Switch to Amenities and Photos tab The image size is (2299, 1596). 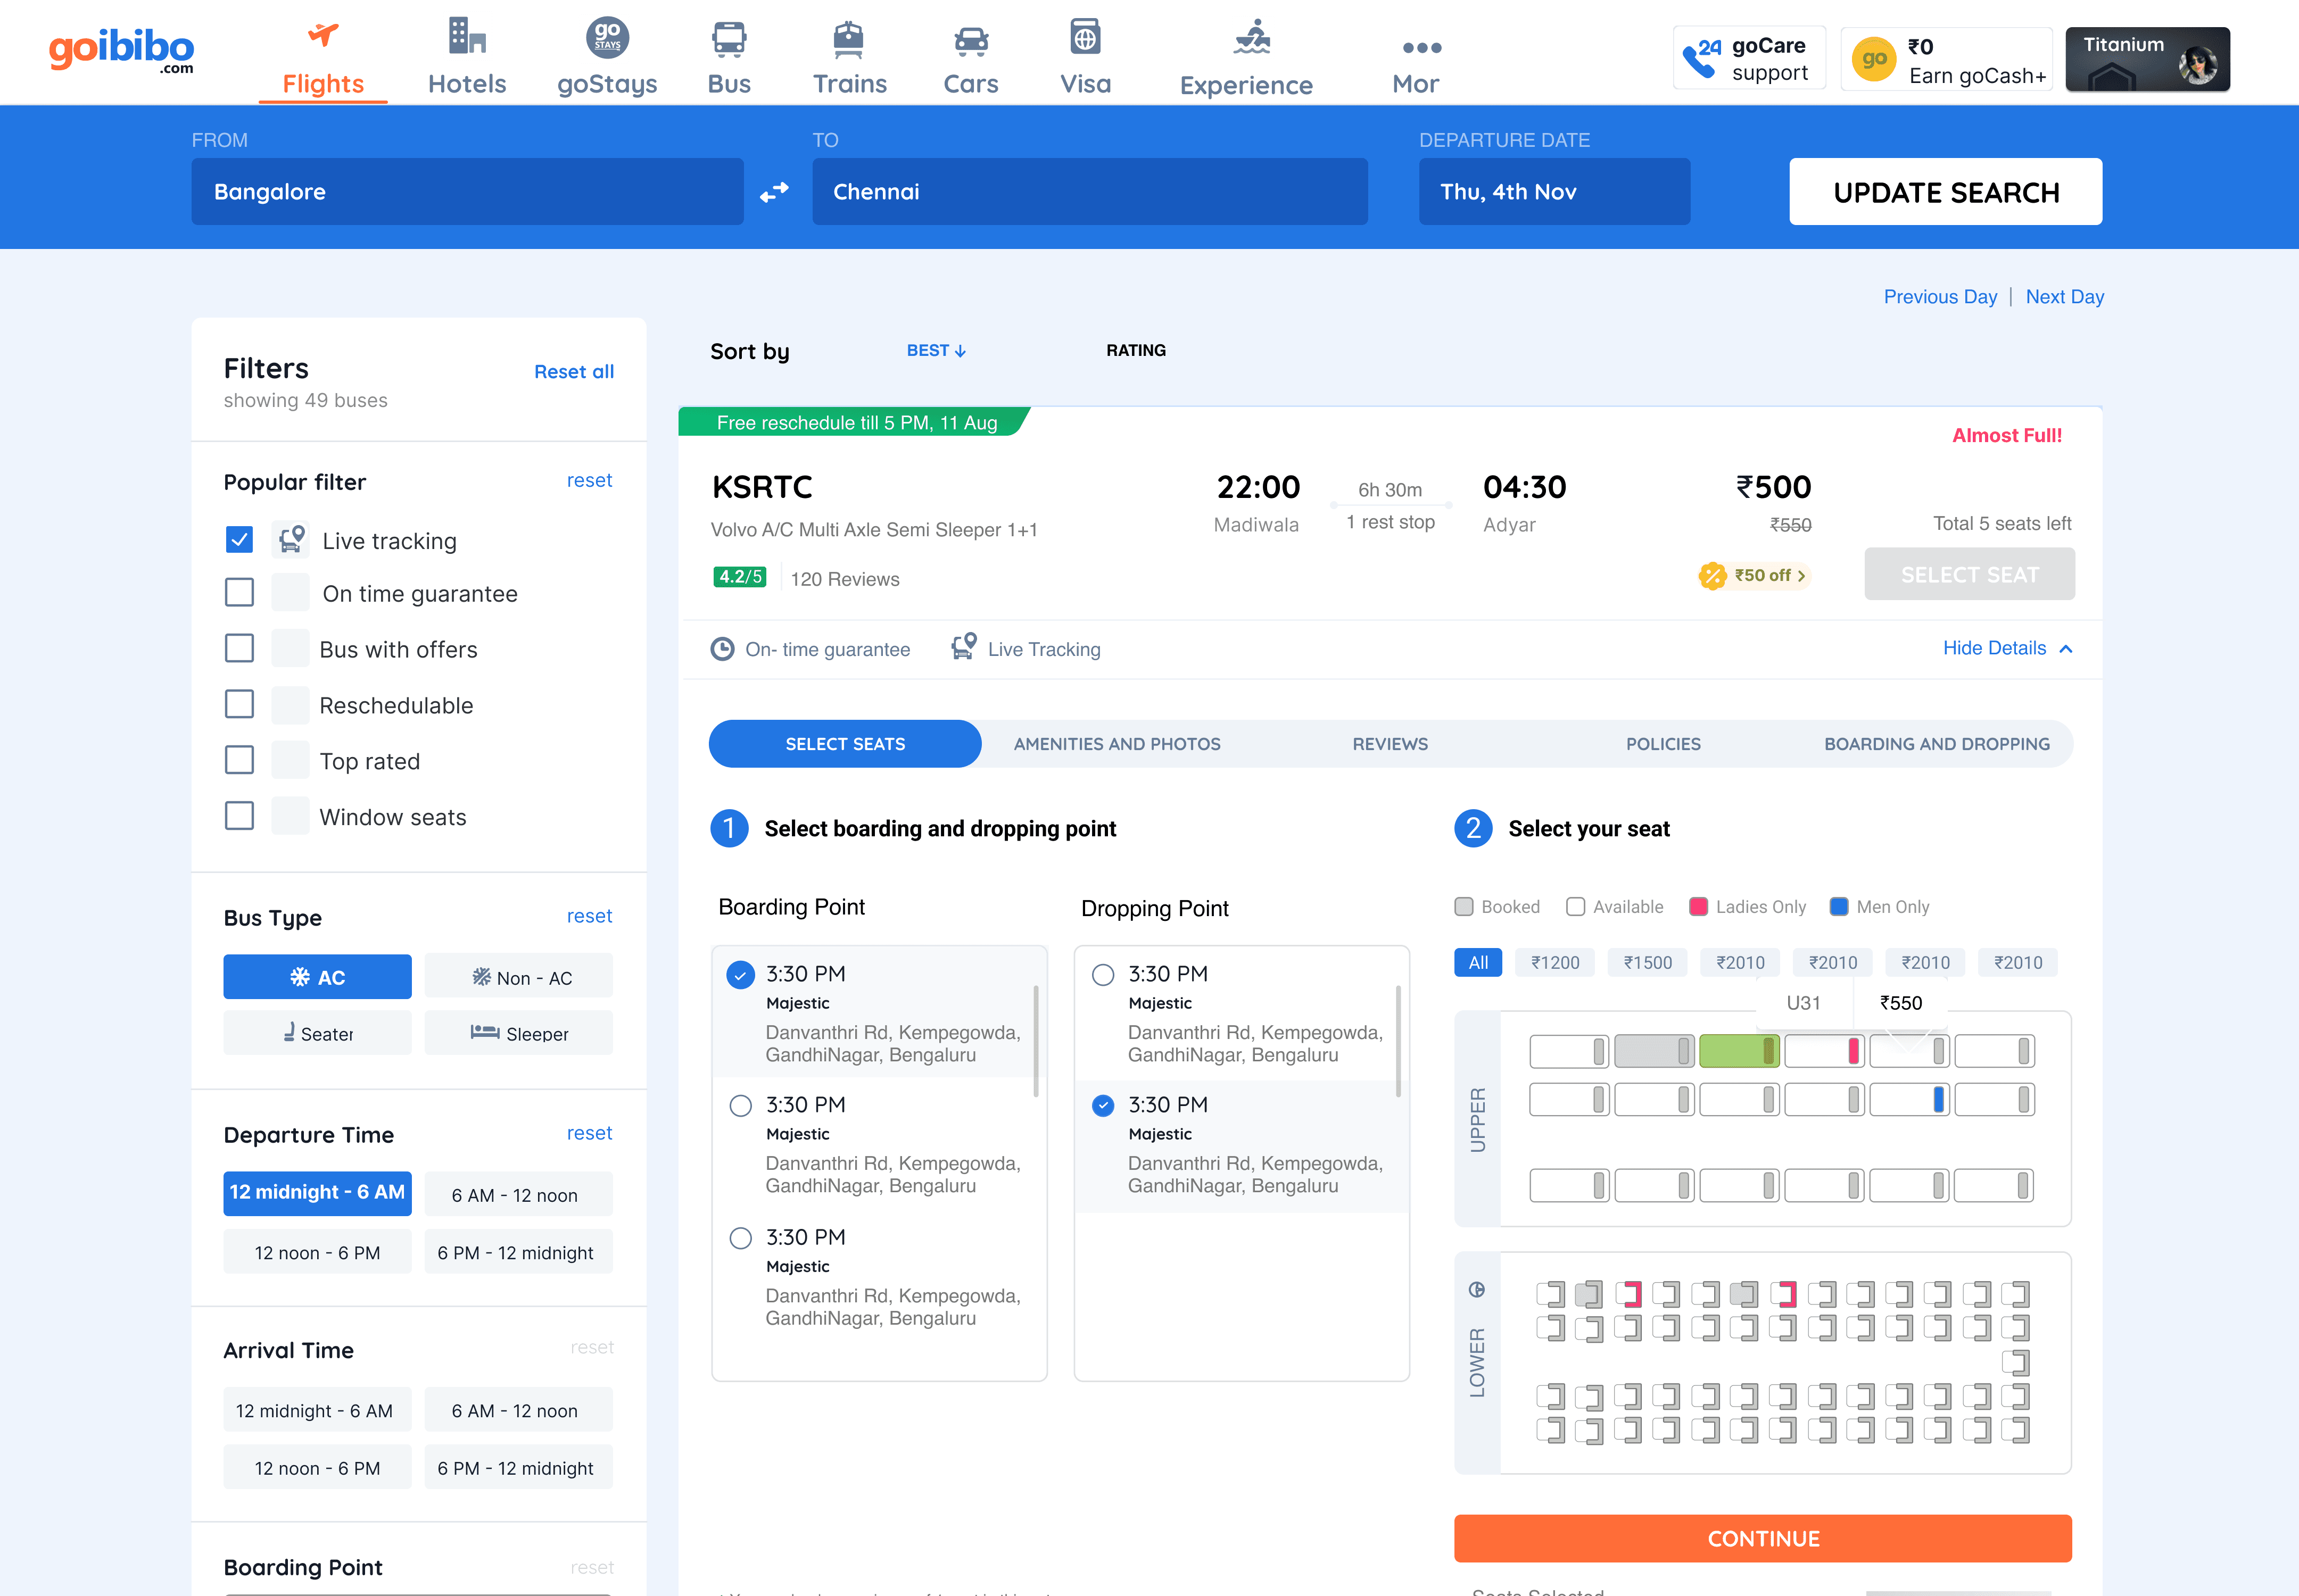click(1117, 744)
